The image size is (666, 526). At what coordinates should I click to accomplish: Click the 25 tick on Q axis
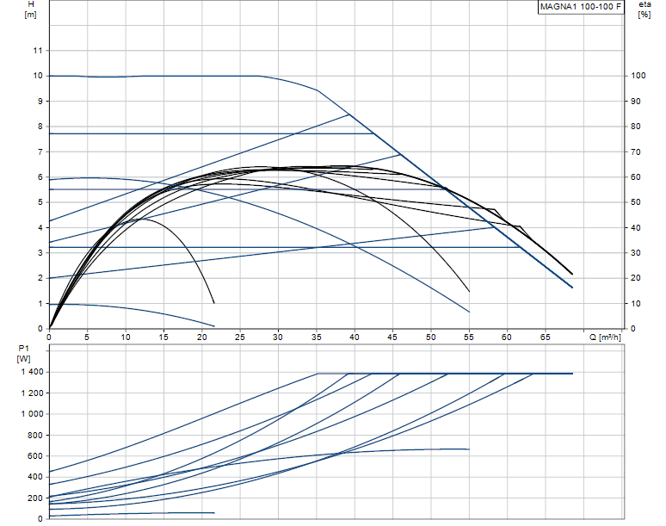point(240,337)
